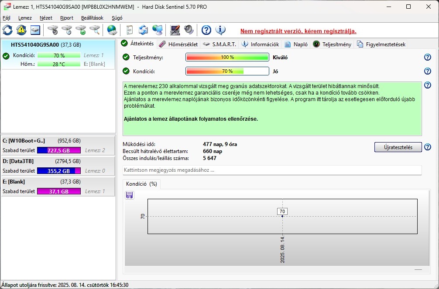Image resolution: width=439 pixels, height=289 pixels.
Task: Switch to the Hőmérséklet tab
Action: click(x=178, y=44)
